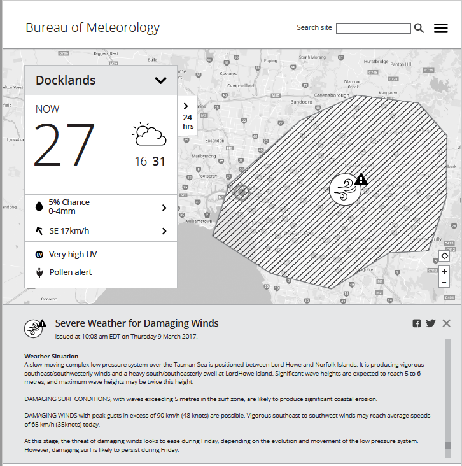Share the warning on Twitter
Image resolution: width=462 pixels, height=466 pixels.
pyautogui.click(x=431, y=323)
